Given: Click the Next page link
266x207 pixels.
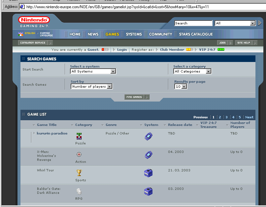Looking at the screenshot, I should pyautogui.click(x=249, y=117).
